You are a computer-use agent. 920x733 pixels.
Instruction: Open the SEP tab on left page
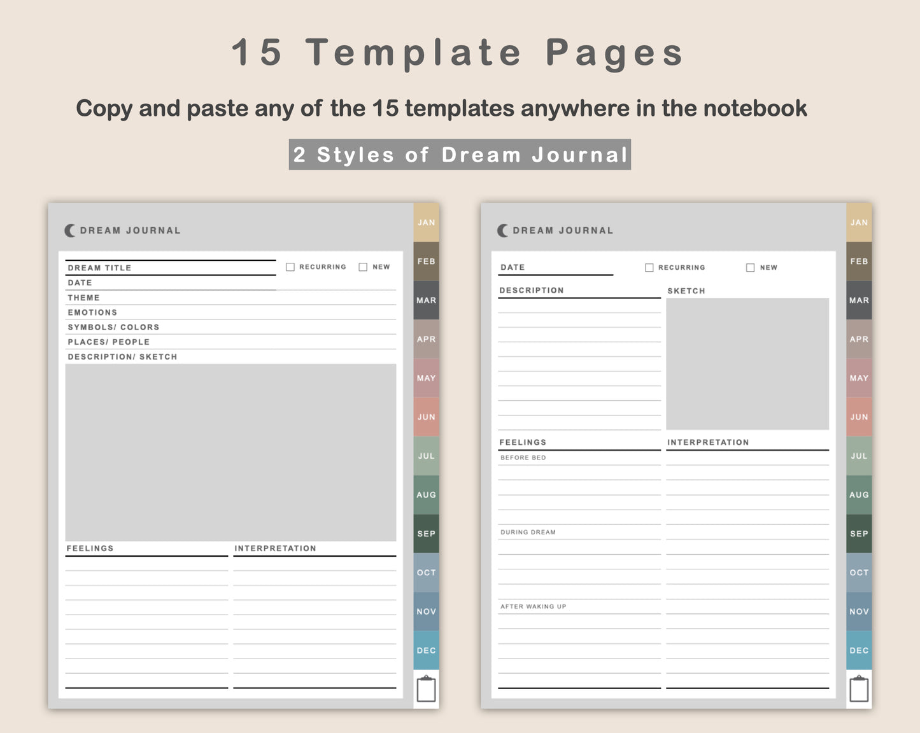point(426,533)
